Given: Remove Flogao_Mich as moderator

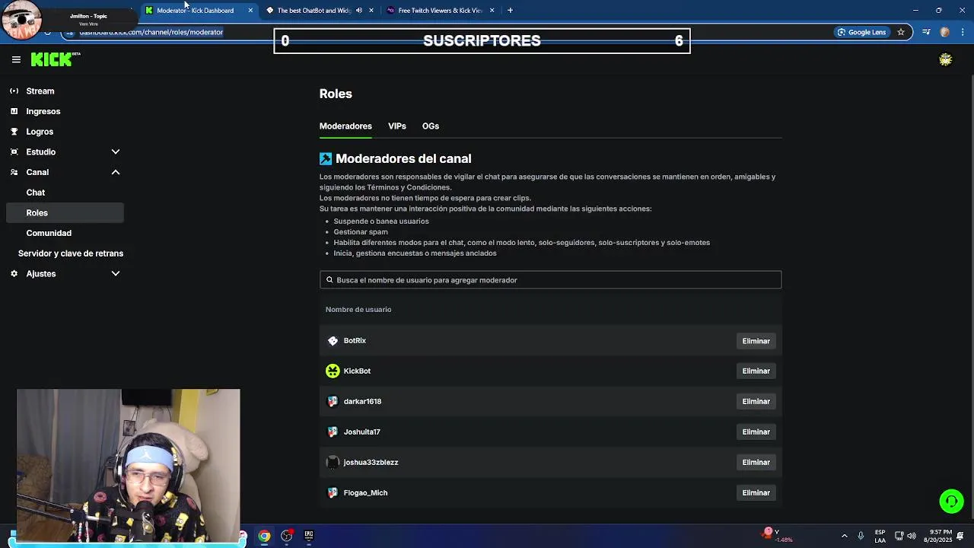Looking at the screenshot, I should tap(756, 493).
